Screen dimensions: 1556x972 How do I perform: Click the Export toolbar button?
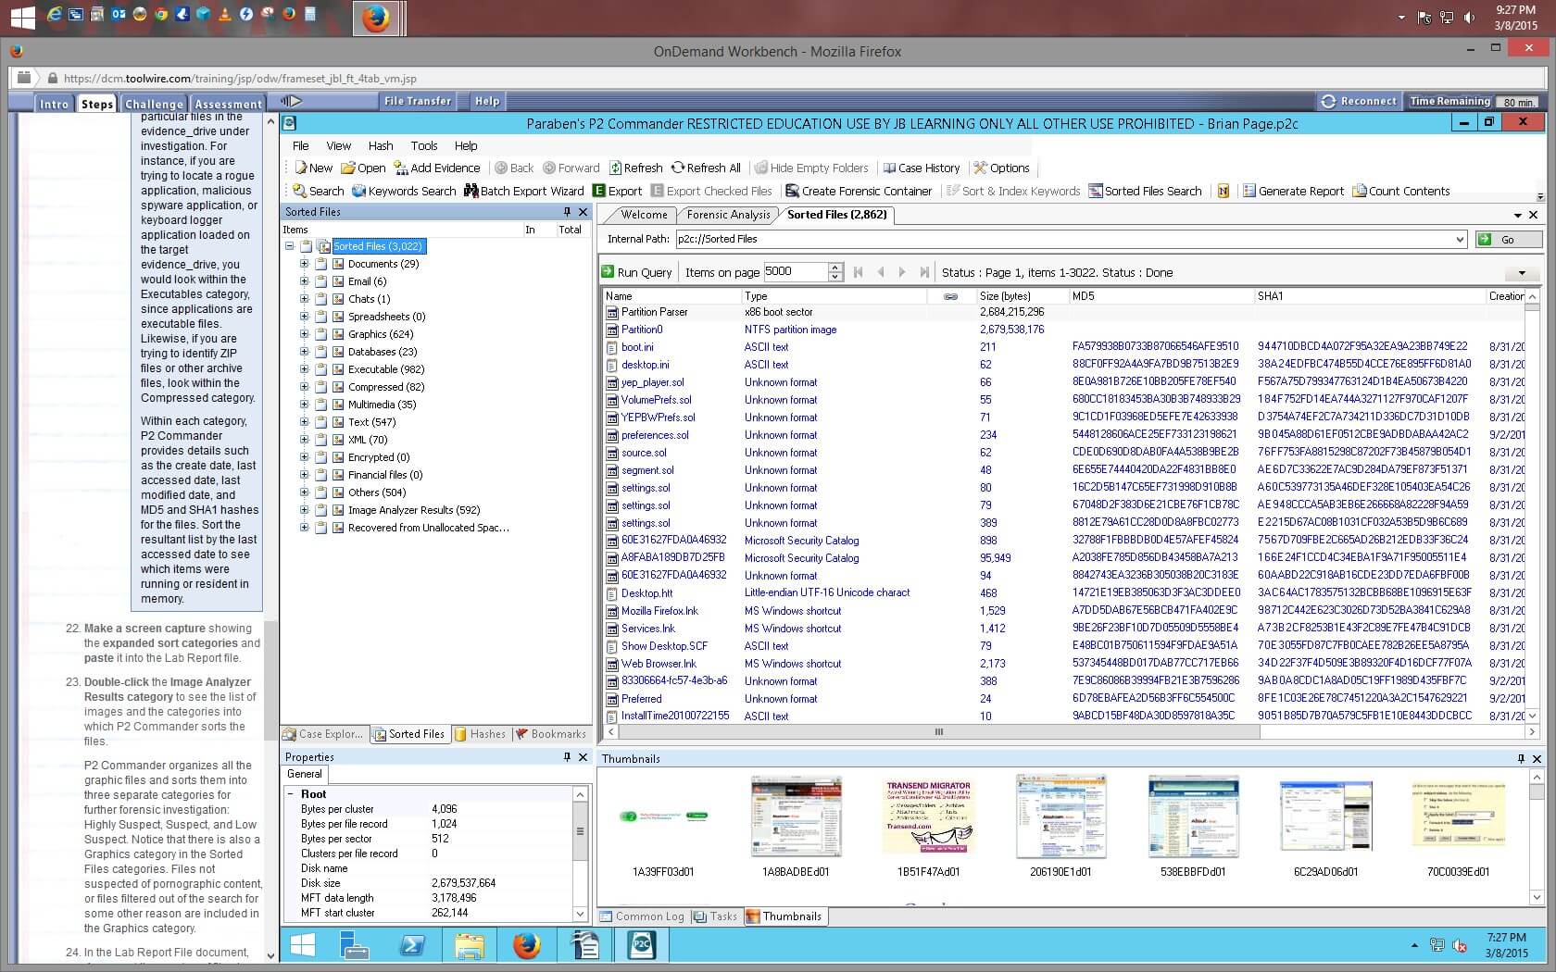coord(618,191)
